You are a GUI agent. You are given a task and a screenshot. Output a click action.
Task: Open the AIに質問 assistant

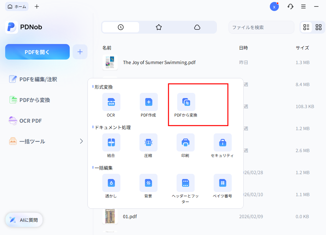click(24, 220)
